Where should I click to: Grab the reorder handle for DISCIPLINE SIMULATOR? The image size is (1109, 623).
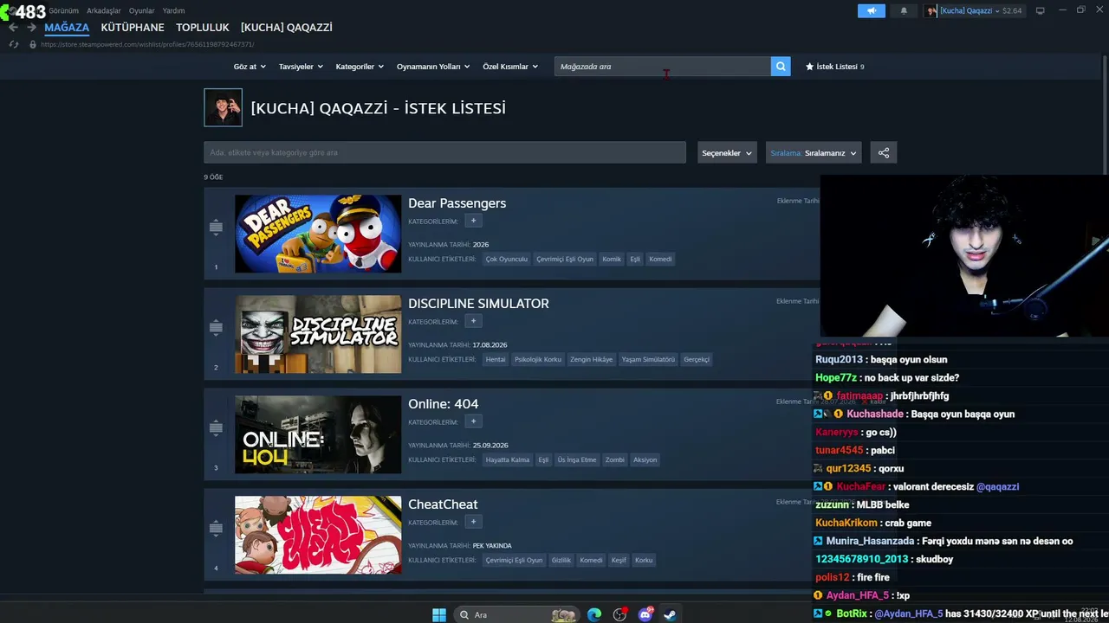click(x=216, y=327)
